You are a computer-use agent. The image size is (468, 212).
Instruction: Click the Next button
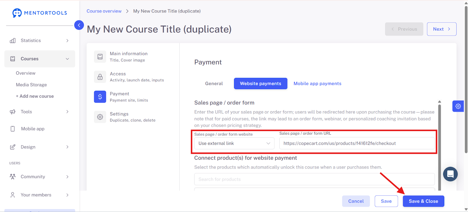pyautogui.click(x=442, y=29)
